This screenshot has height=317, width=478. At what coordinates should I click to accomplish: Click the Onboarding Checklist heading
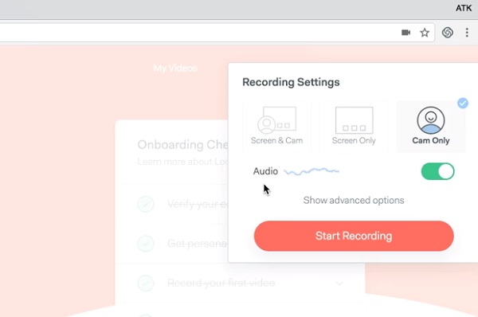182,145
